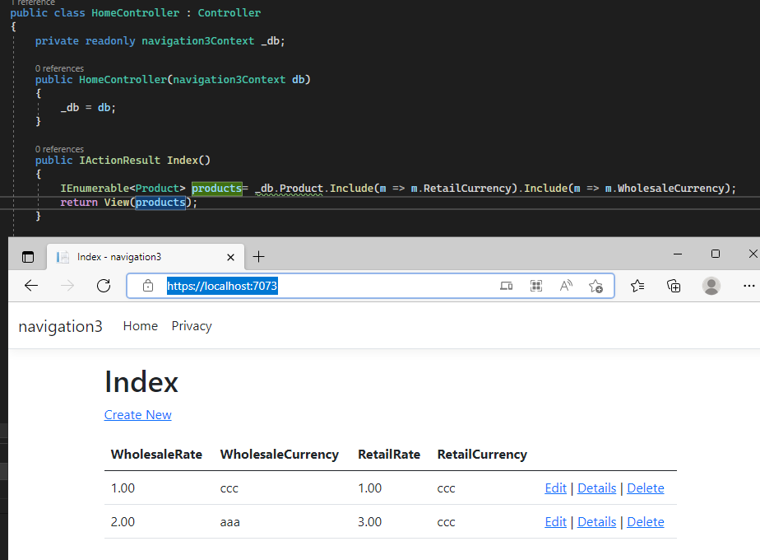Image resolution: width=760 pixels, height=560 pixels.
Task: Open the Collections icon
Action: (x=674, y=286)
